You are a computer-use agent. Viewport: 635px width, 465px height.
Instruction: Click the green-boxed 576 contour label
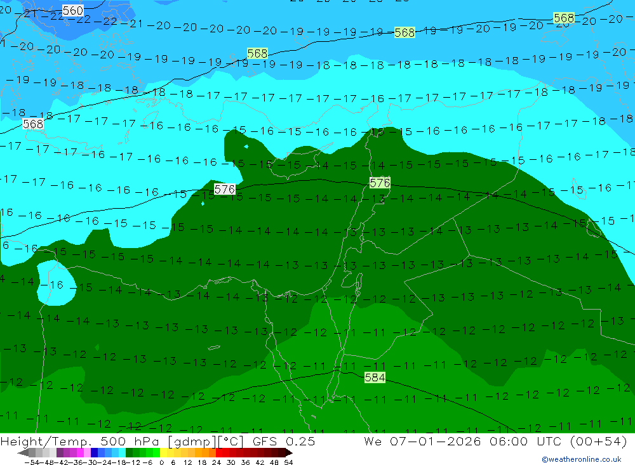tap(380, 183)
